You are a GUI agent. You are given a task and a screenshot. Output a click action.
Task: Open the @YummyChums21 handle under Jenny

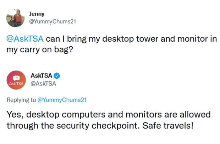(53, 22)
